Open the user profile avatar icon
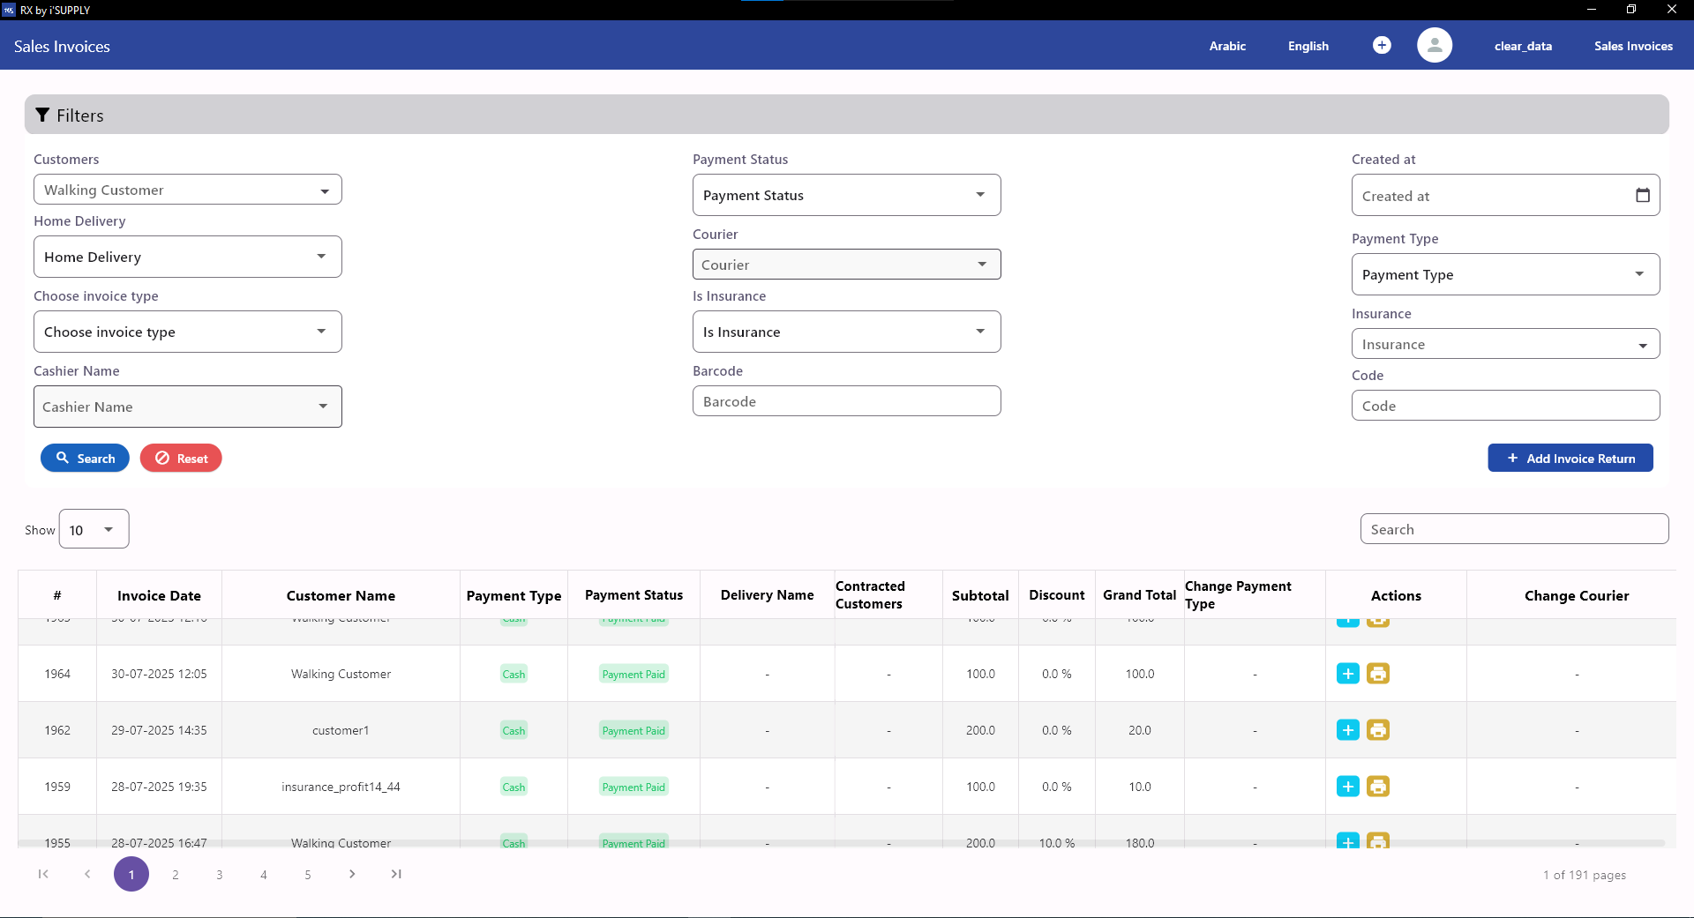 coord(1435,45)
